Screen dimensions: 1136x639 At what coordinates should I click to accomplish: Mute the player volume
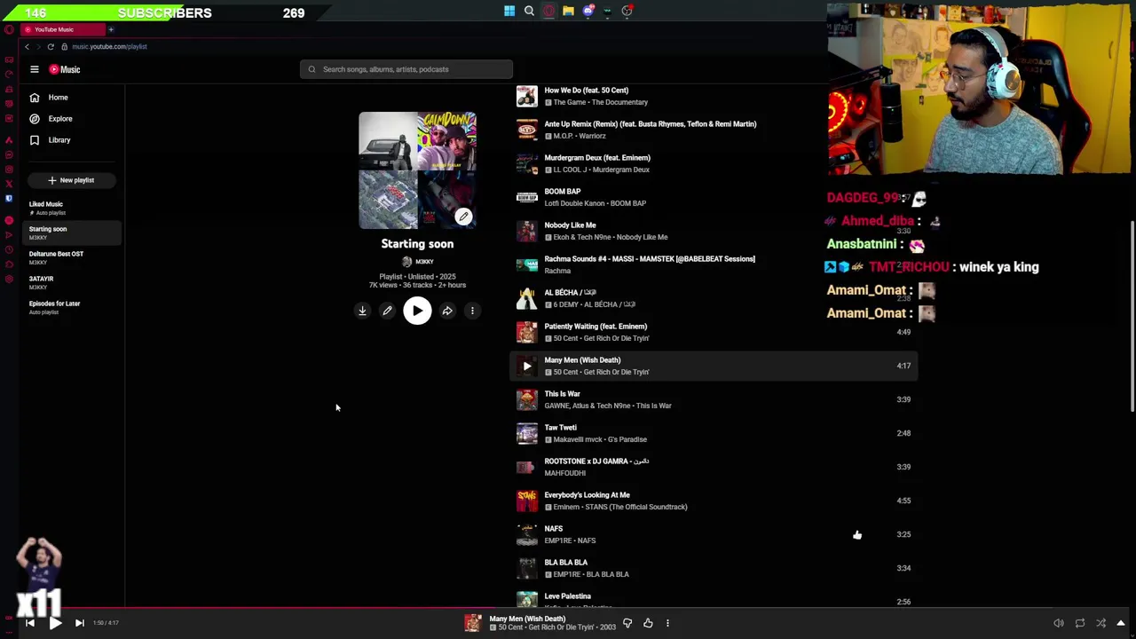[x=1058, y=623]
